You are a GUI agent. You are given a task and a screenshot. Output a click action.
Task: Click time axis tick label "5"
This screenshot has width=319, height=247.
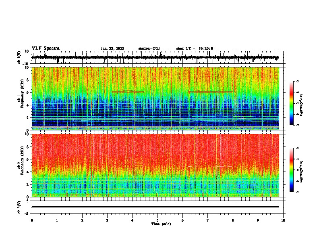point(157,220)
